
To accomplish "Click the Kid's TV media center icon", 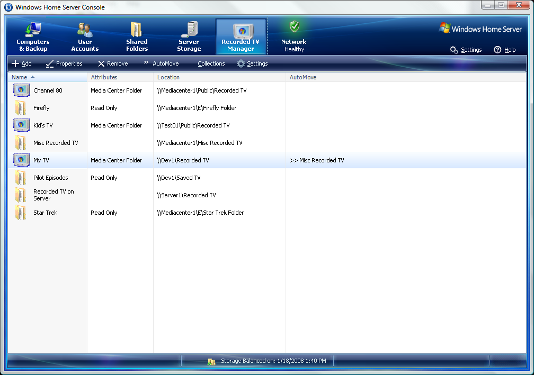I will (x=21, y=125).
